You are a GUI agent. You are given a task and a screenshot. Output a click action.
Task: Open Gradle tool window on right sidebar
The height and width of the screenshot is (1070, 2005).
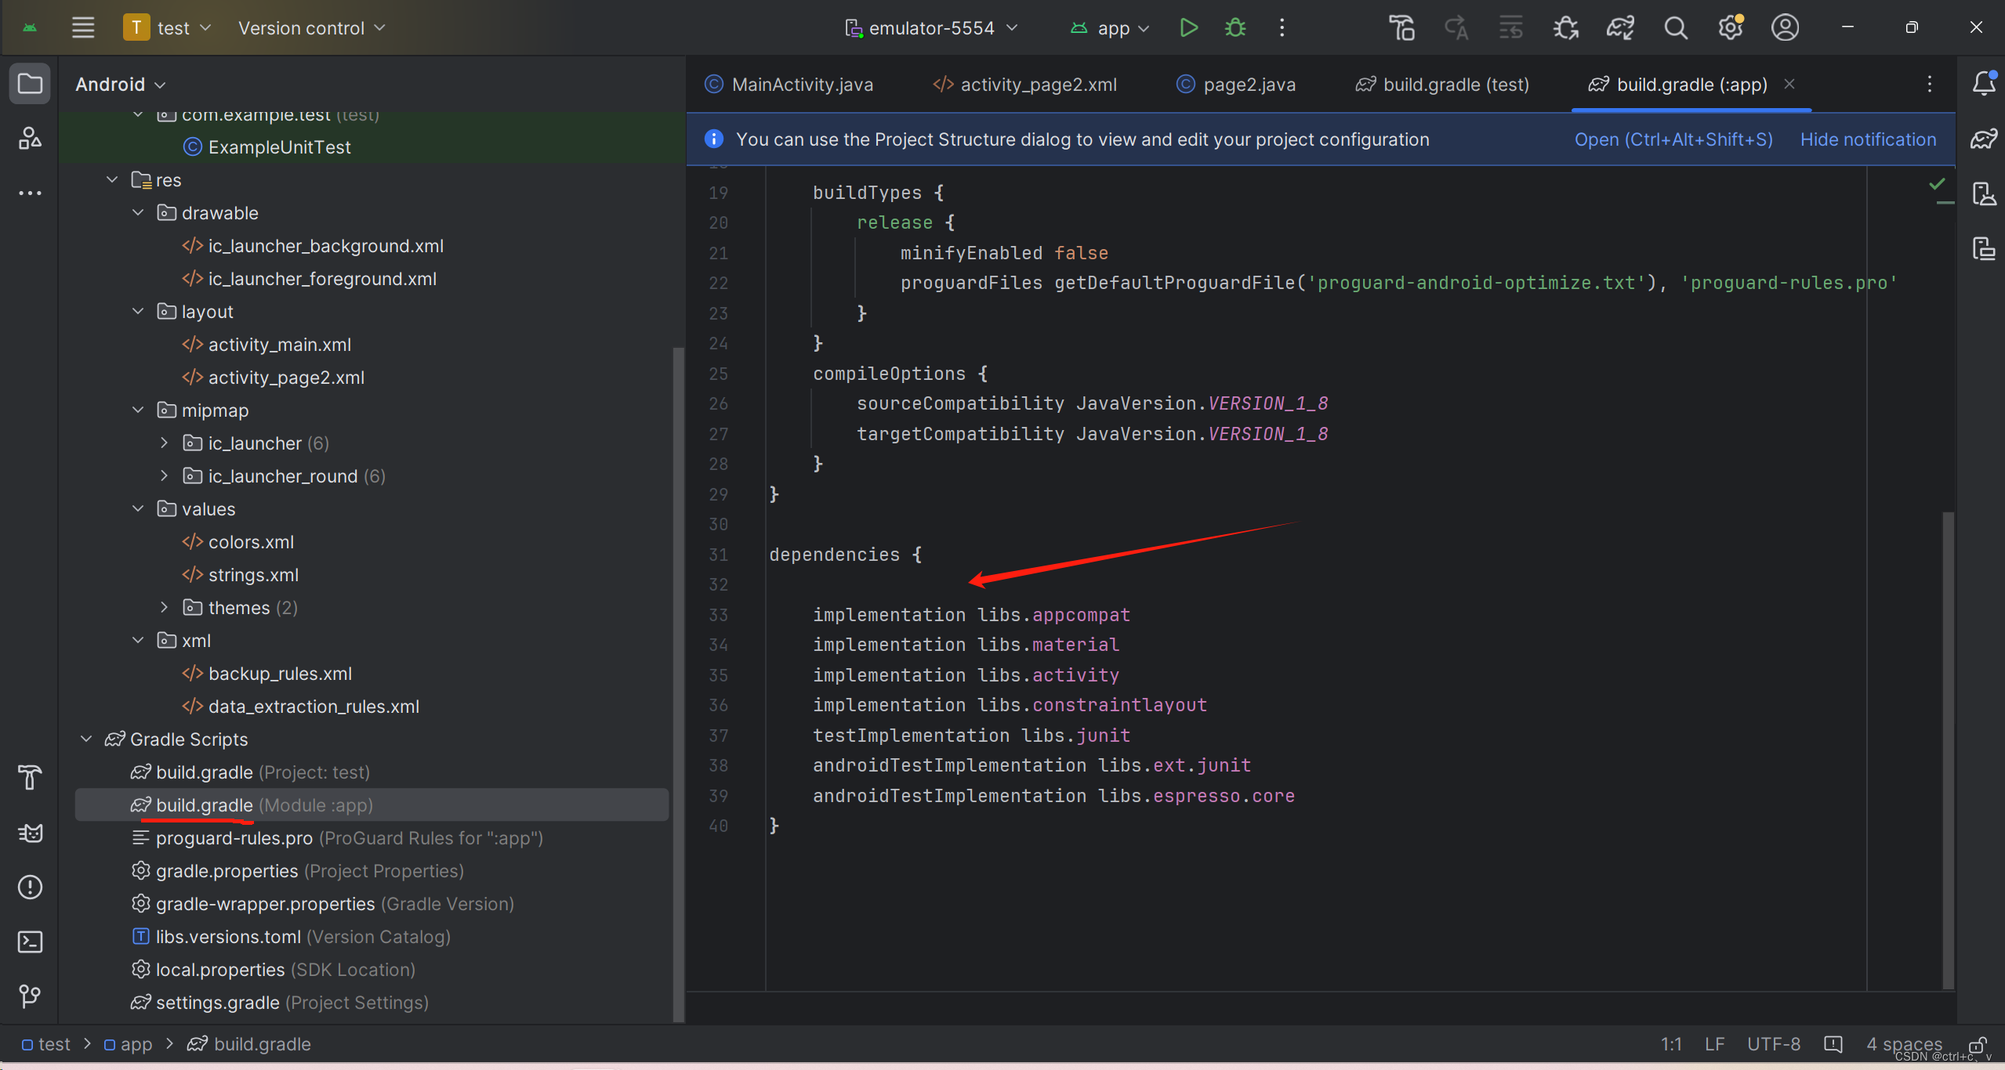[x=1984, y=138]
